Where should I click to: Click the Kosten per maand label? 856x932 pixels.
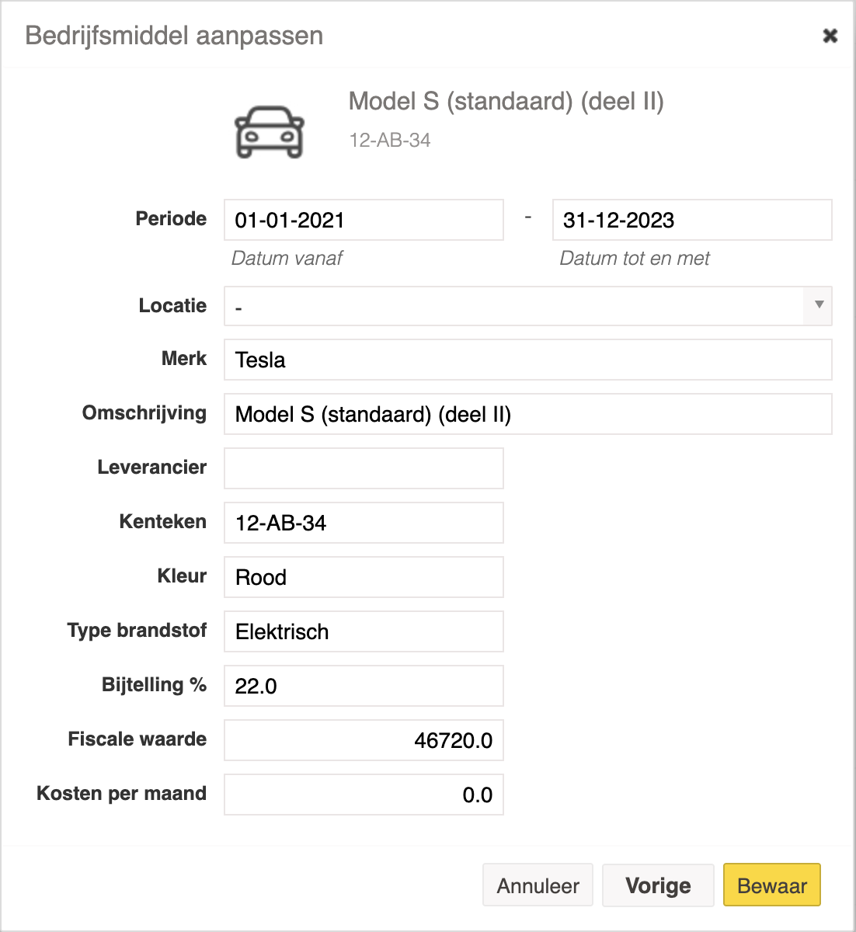click(121, 794)
